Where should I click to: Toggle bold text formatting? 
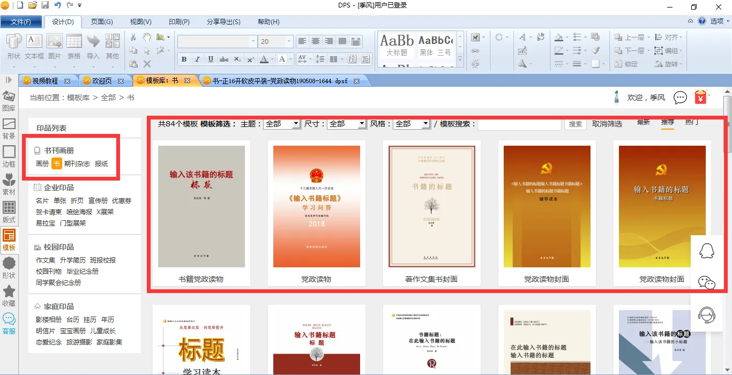(184, 59)
